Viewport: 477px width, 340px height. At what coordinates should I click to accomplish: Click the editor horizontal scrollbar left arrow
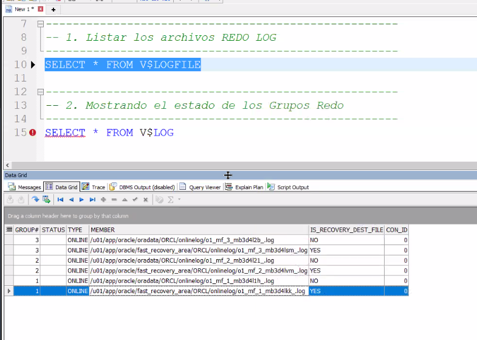click(7, 165)
